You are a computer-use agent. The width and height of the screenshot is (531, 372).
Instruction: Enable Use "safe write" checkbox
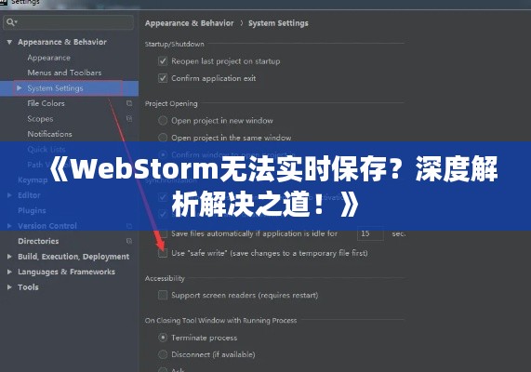(163, 253)
